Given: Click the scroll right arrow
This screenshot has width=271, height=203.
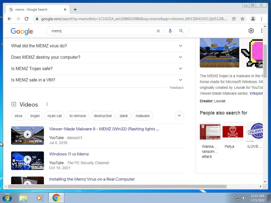Looking at the screenshot, I should 261,186.
